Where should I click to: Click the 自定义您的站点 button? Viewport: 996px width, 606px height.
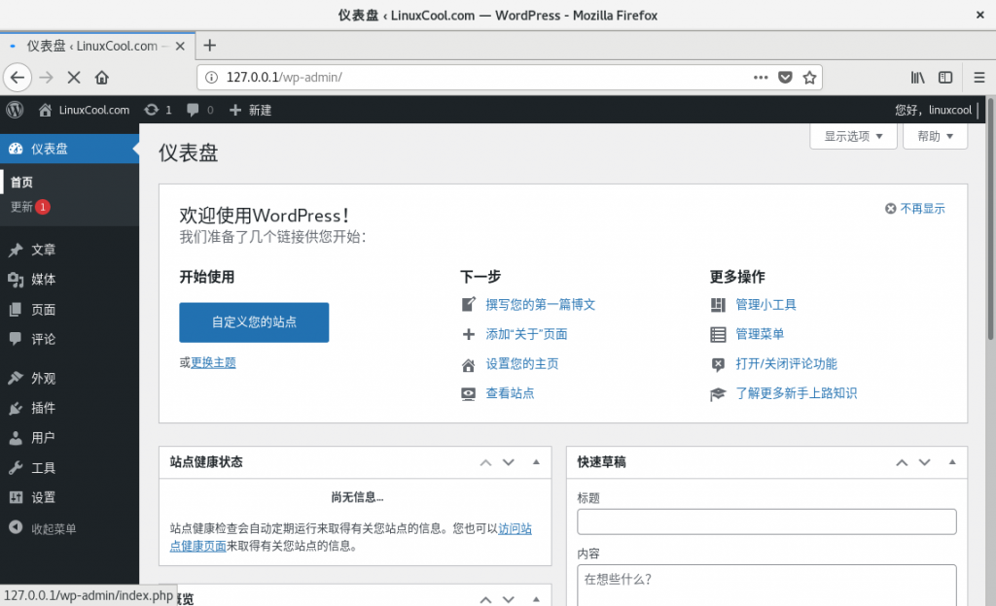[x=254, y=322]
